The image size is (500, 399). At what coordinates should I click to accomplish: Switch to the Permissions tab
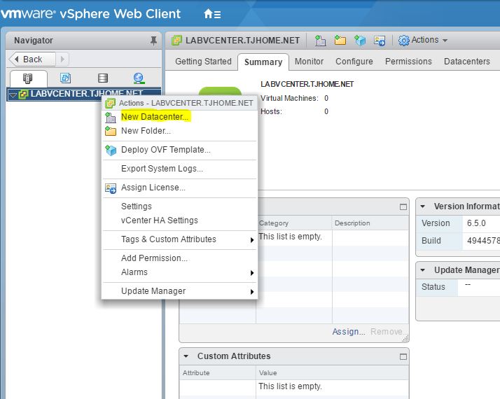408,62
